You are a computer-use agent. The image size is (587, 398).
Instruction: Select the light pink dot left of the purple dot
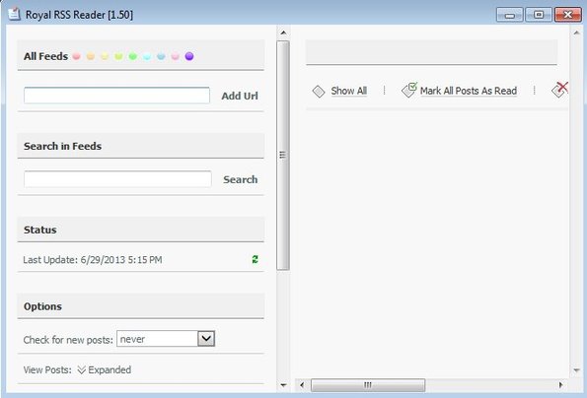176,56
